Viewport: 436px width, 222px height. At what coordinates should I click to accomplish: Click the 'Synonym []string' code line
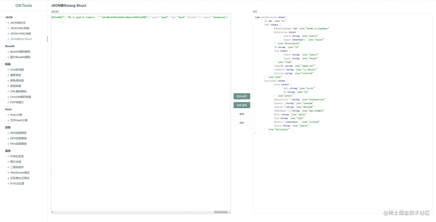click(294, 103)
